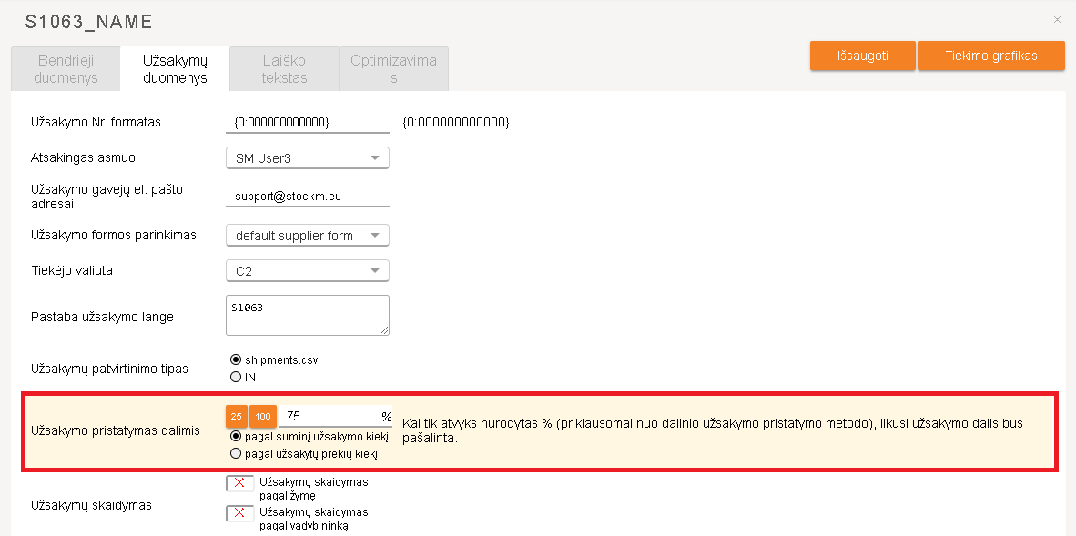The width and height of the screenshot is (1076, 536).
Task: Click the red X beside Užsakymų skaidymas pagal vadybininką
Action: (239, 513)
